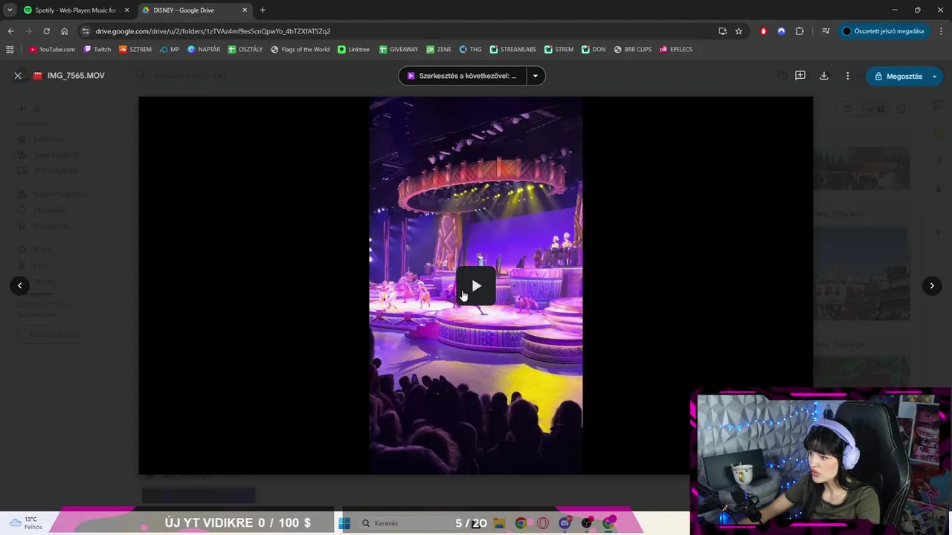Open the ZENE bookmark
This screenshot has height=535, width=952.
[x=439, y=50]
